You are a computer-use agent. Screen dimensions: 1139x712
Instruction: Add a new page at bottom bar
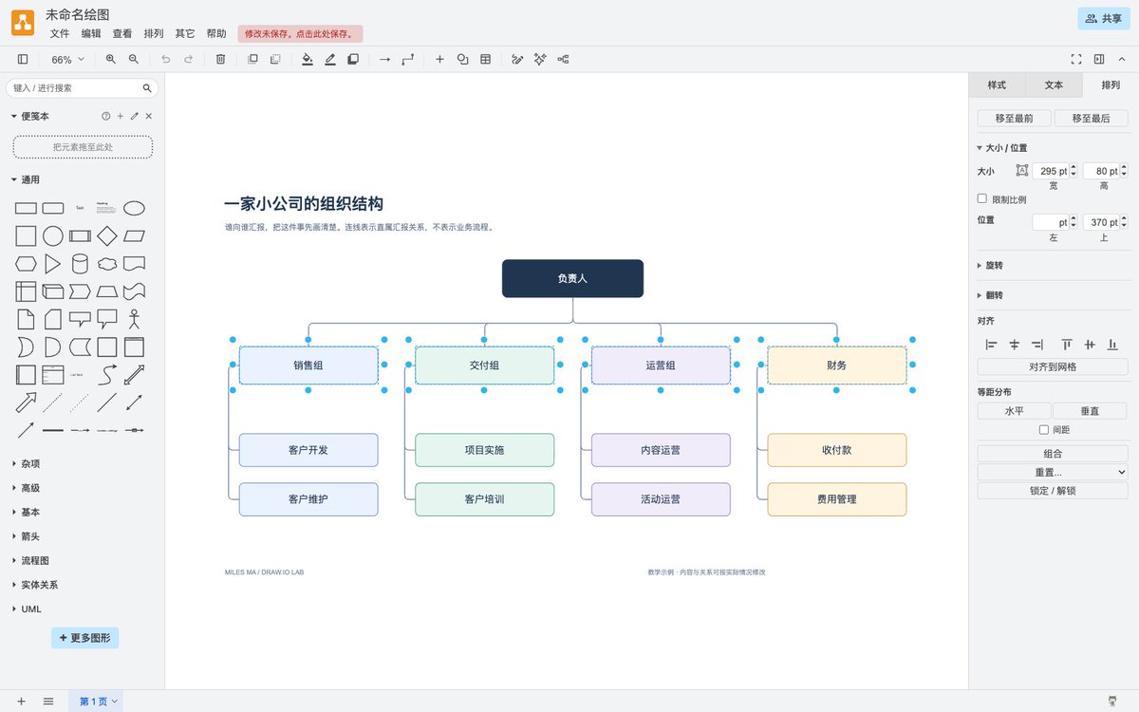point(21,702)
